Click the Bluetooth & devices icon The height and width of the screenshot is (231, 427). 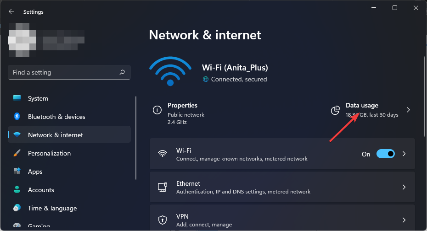tap(17, 117)
